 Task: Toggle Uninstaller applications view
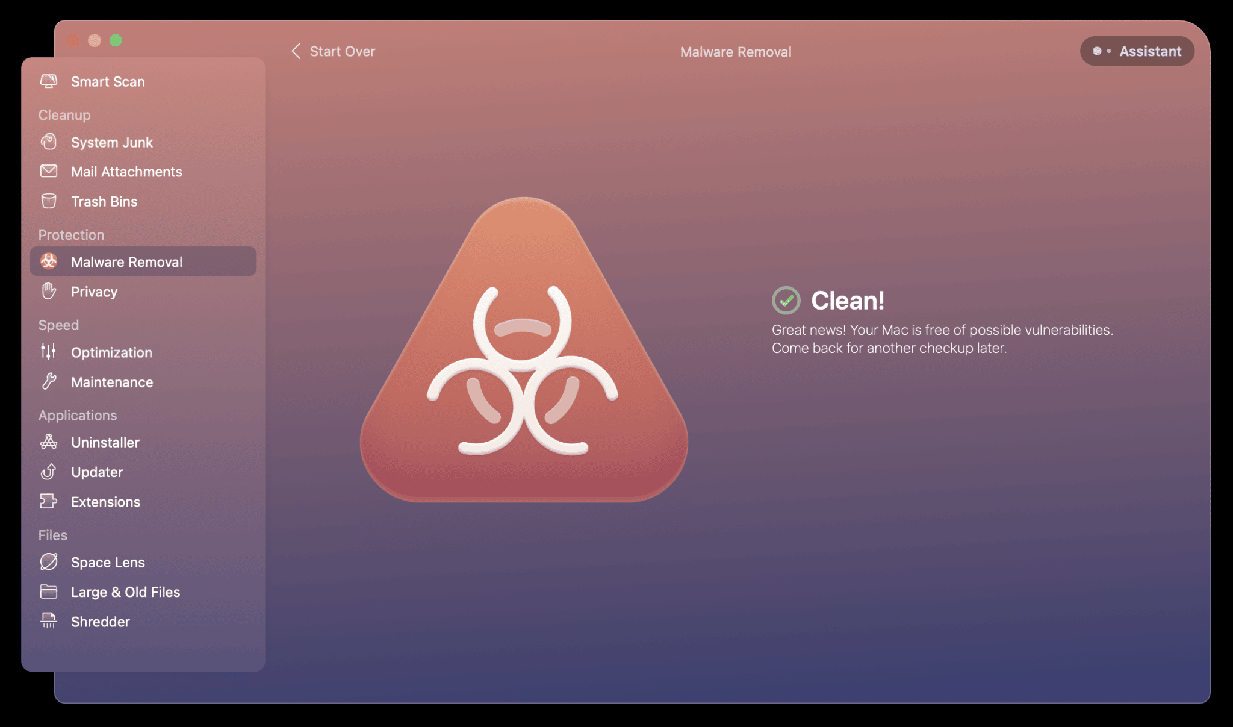(105, 442)
